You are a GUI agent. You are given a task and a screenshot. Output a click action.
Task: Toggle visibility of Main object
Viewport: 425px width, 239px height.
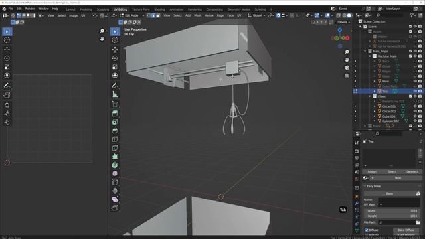click(415, 81)
